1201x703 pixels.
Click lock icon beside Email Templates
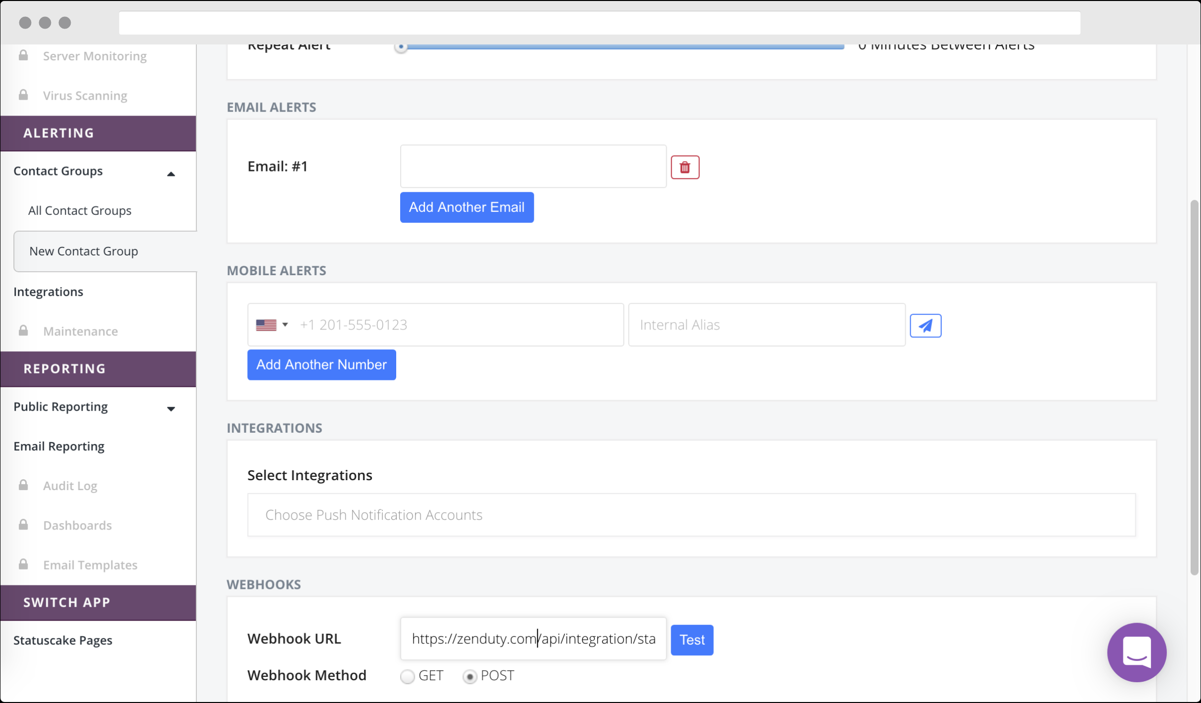point(23,564)
